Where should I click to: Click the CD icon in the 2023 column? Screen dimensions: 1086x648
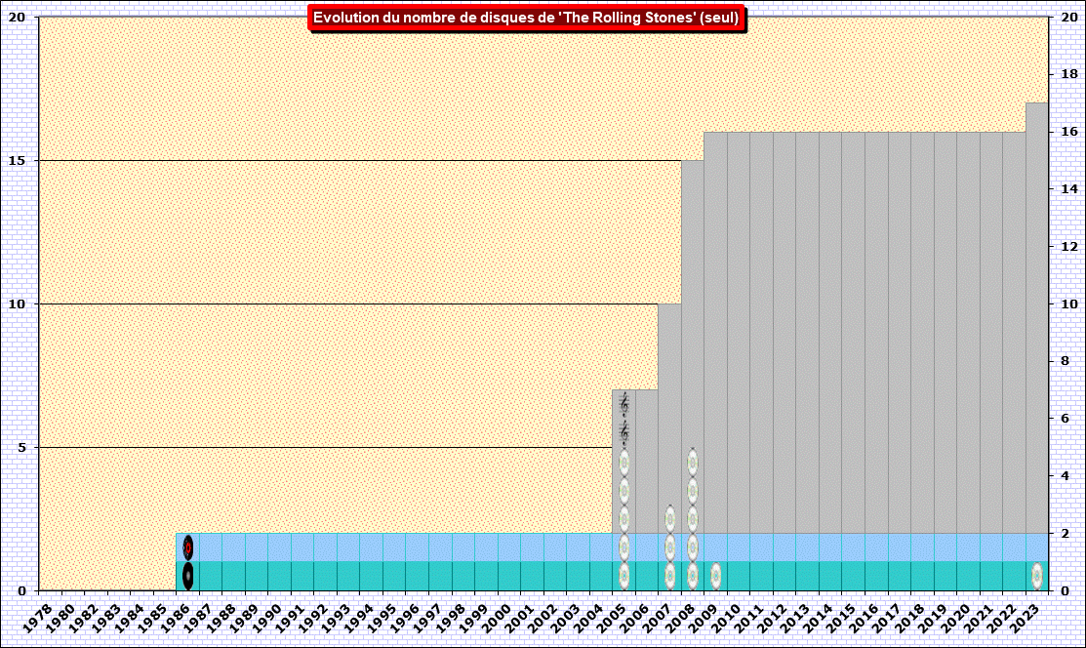pos(1037,576)
